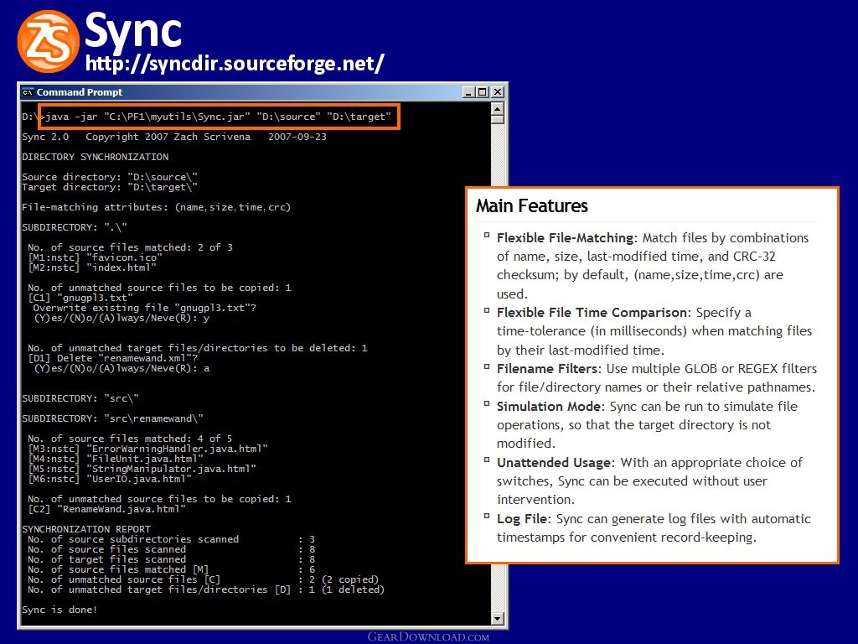Click the large "Sync" title text
Screen dimensions: 858x644
(x=133, y=29)
